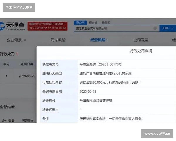
Task: Switch to the 查老板 search tab
Action: [93, 22]
